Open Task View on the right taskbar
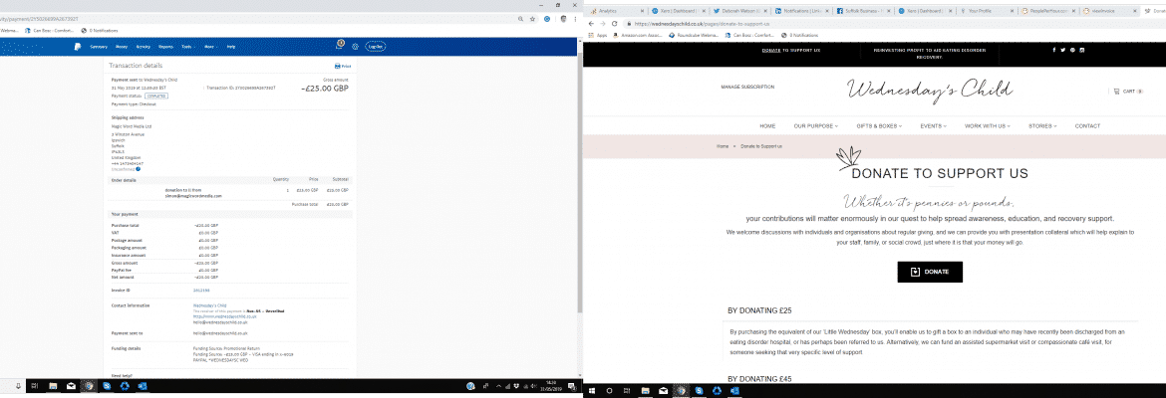 tap(626, 390)
